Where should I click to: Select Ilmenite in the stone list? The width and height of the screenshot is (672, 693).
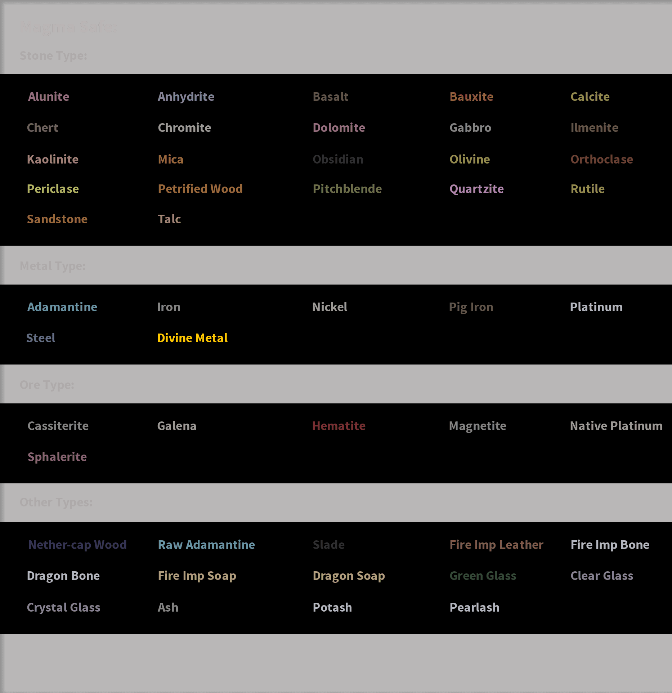594,128
